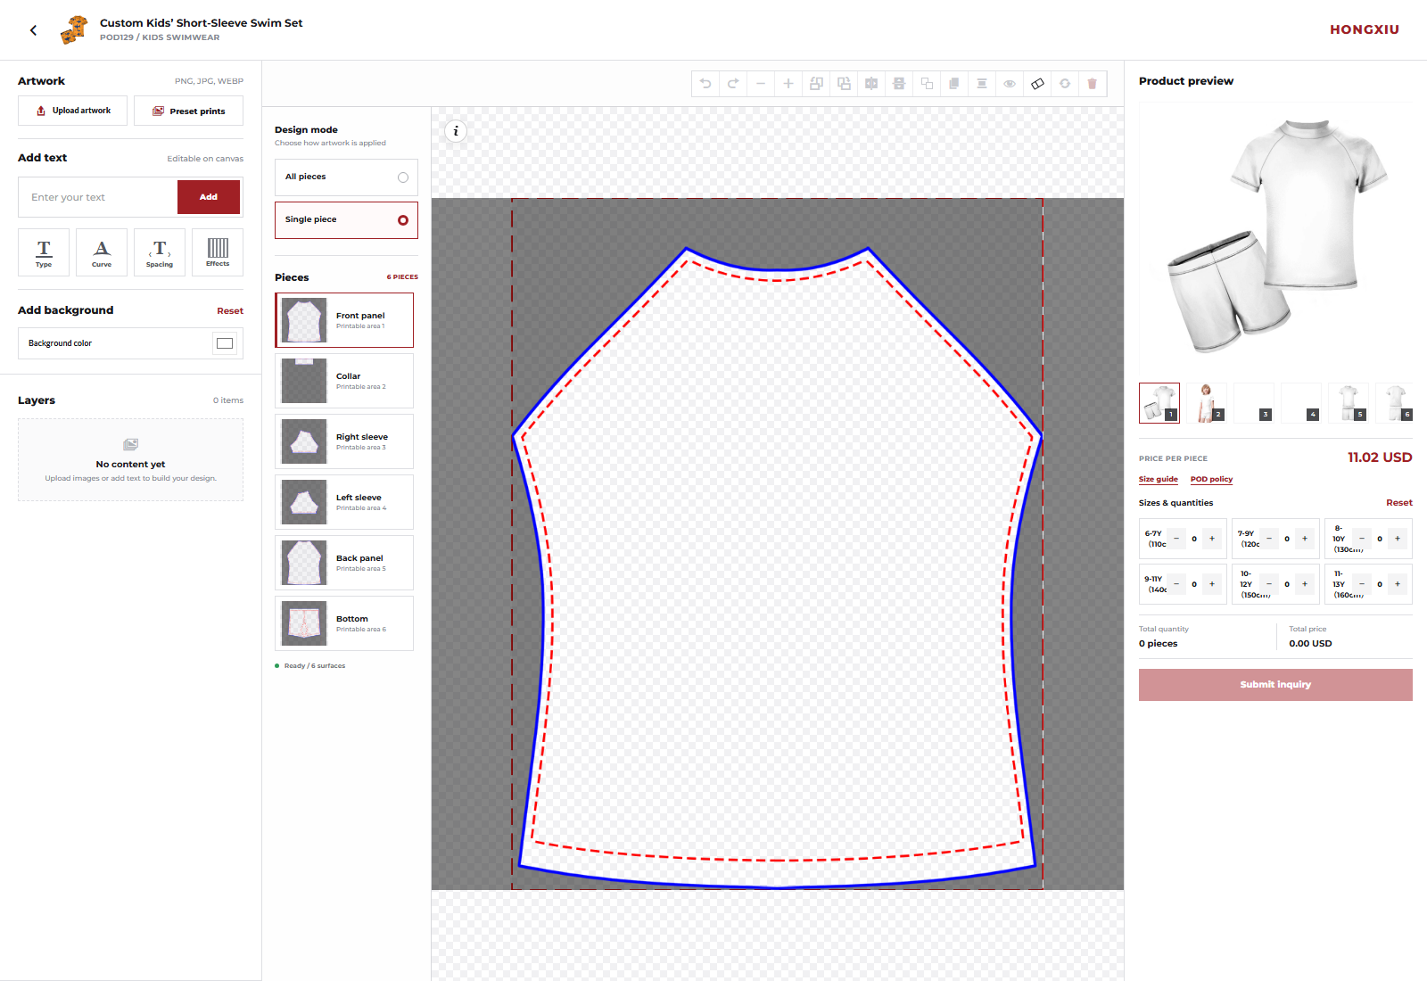Select the Left sleeve piece
The image size is (1427, 981).
click(344, 502)
